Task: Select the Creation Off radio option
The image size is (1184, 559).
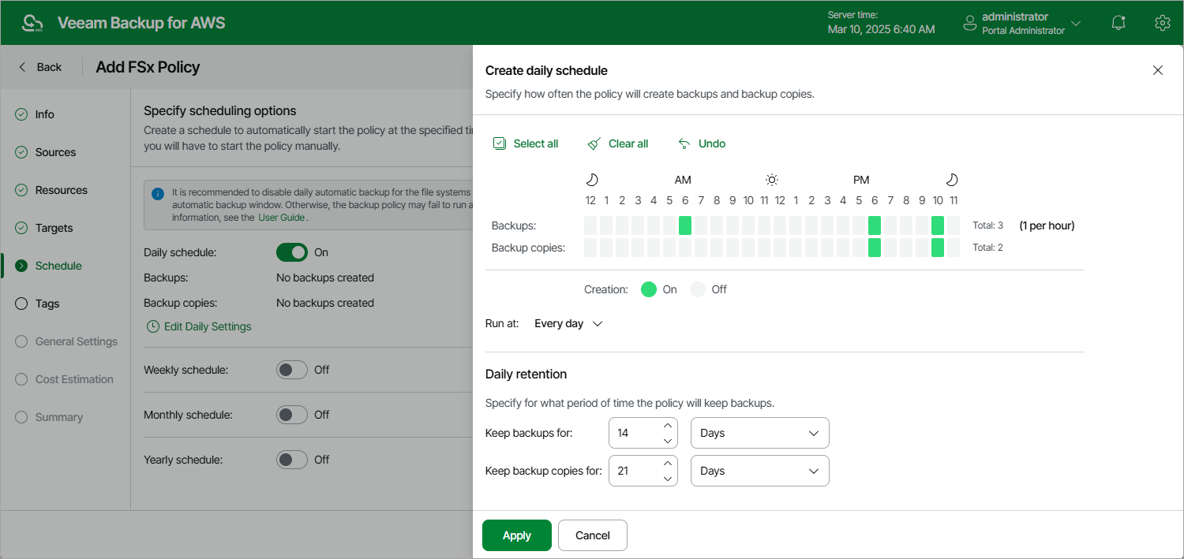Action: pyautogui.click(x=698, y=289)
